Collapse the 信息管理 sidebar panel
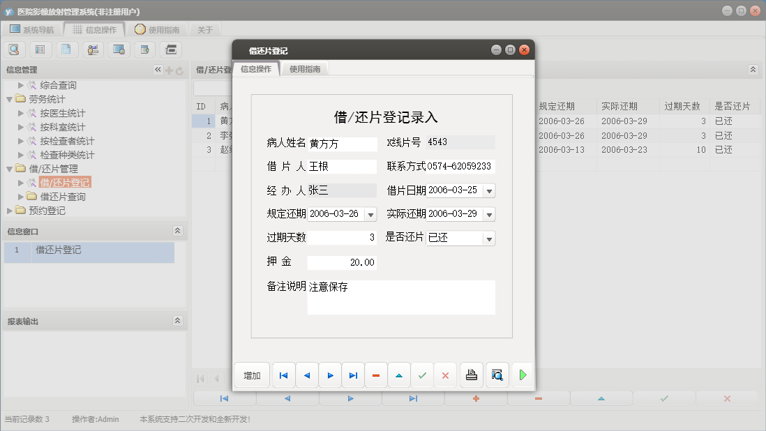 [x=157, y=69]
